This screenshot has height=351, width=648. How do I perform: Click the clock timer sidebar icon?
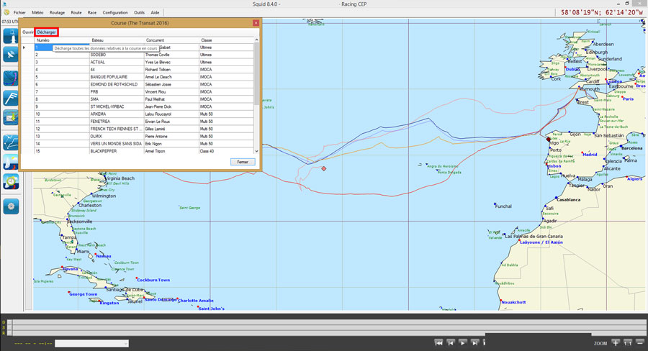coord(11,182)
